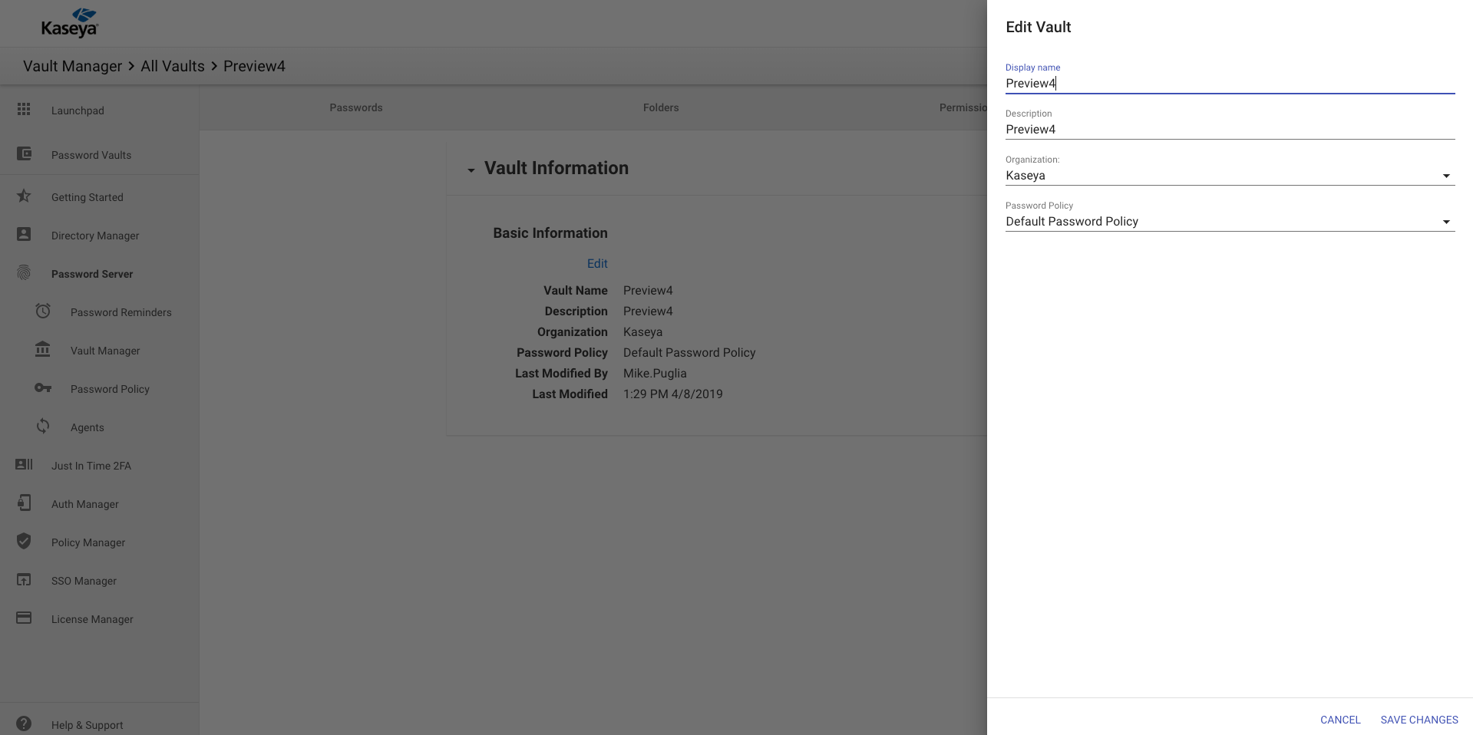The height and width of the screenshot is (735, 1473).
Task: Click the Default Password Policy info value
Action: (689, 352)
